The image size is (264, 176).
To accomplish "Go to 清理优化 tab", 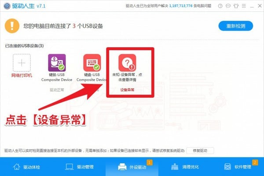I will click(x=185, y=167).
